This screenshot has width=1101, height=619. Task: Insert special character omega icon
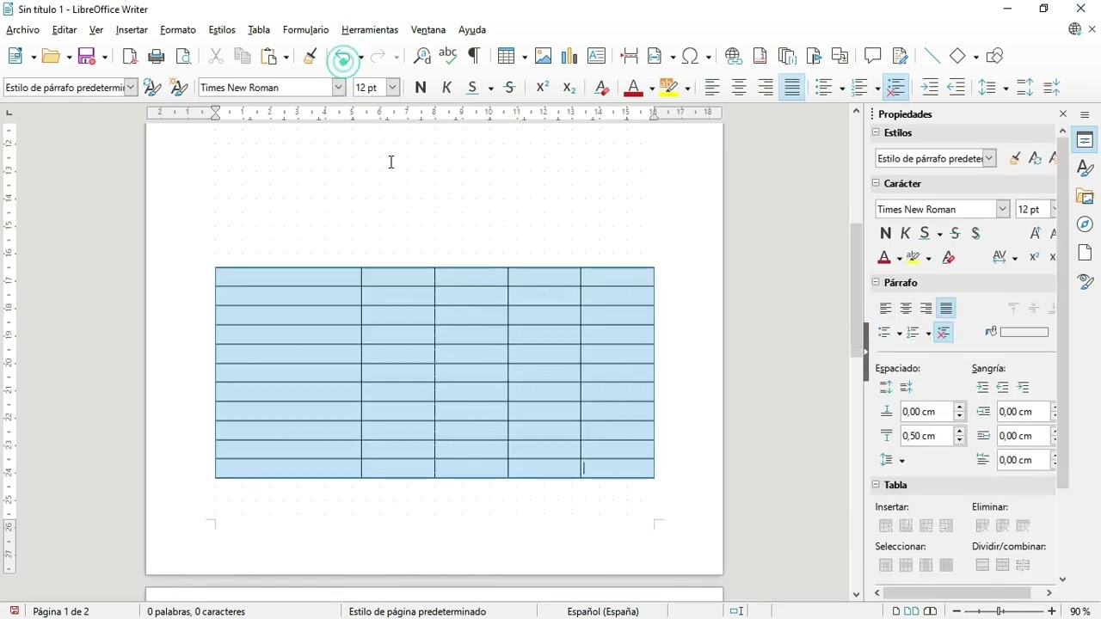(690, 57)
